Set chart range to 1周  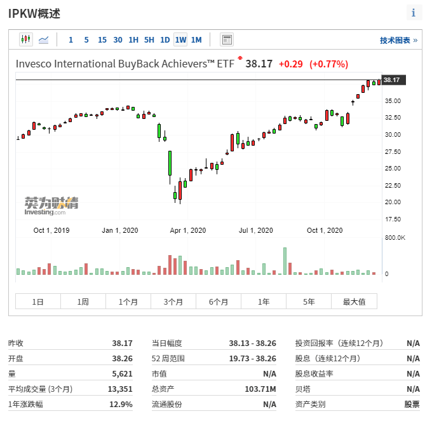click(83, 302)
